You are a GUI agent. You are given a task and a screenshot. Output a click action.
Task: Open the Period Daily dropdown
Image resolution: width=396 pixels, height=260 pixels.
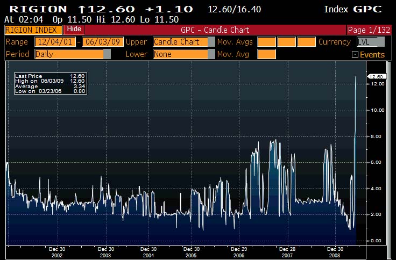73,54
